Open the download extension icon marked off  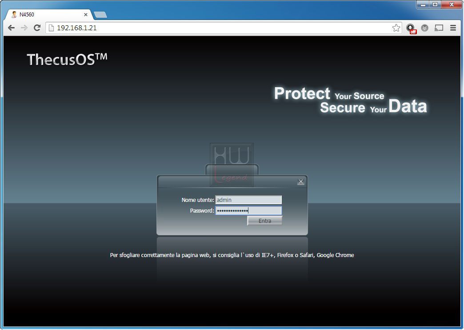point(411,28)
